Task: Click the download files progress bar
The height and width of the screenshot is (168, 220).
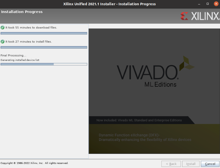Action: tap(44, 33)
